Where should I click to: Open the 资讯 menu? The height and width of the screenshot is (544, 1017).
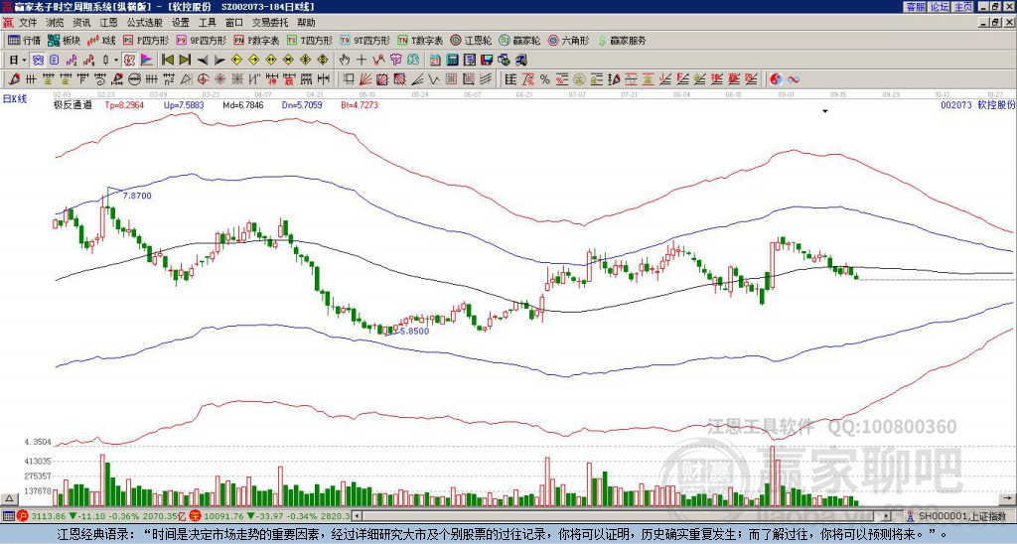pyautogui.click(x=81, y=23)
